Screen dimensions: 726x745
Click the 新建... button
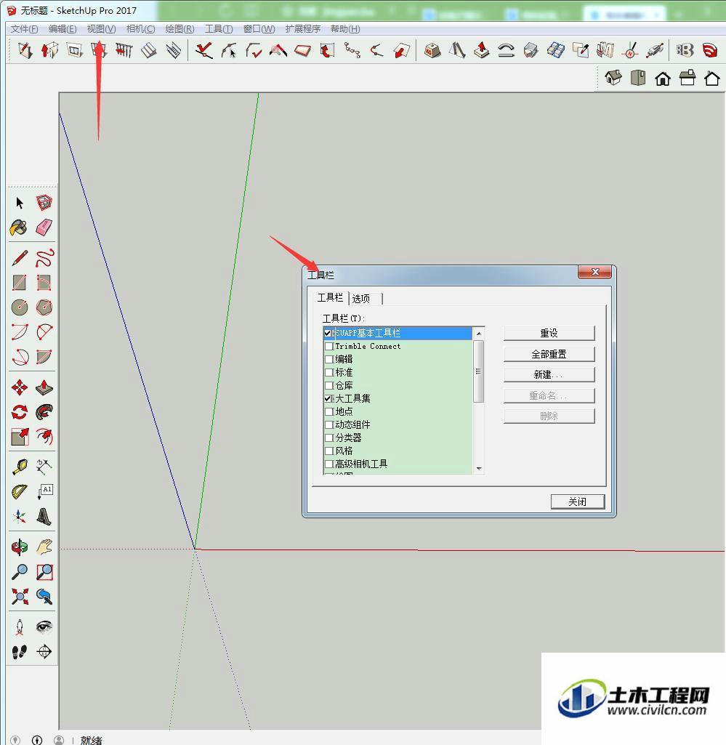point(549,374)
